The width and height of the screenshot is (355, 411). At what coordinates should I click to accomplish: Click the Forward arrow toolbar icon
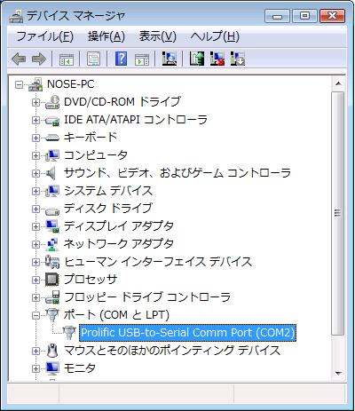39,59
